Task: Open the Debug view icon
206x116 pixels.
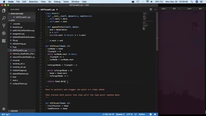Action: tap(4, 33)
